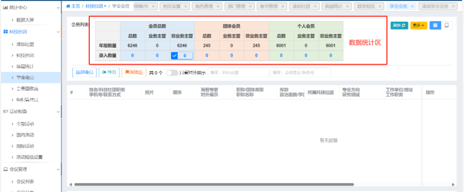Click 录入数量 link under 团体会员 总数
The image size is (464, 192).
coord(207,55)
